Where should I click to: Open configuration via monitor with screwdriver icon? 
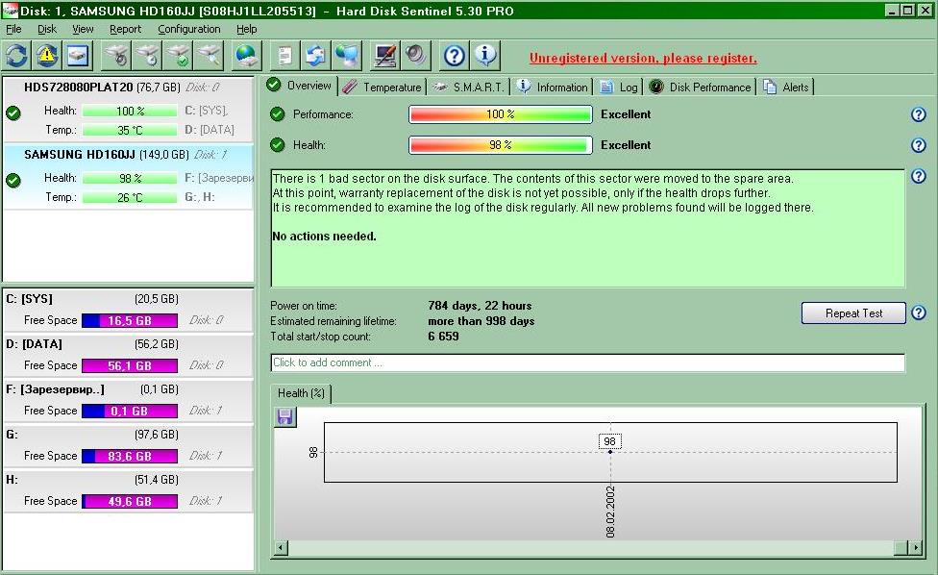[384, 56]
